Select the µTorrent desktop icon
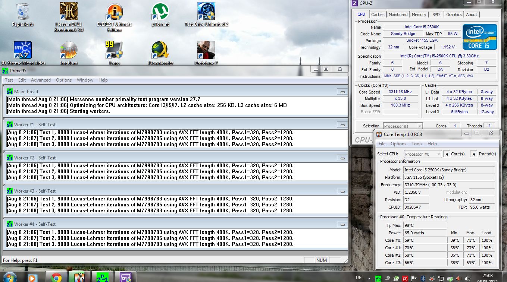This screenshot has height=282, width=507. (x=160, y=15)
